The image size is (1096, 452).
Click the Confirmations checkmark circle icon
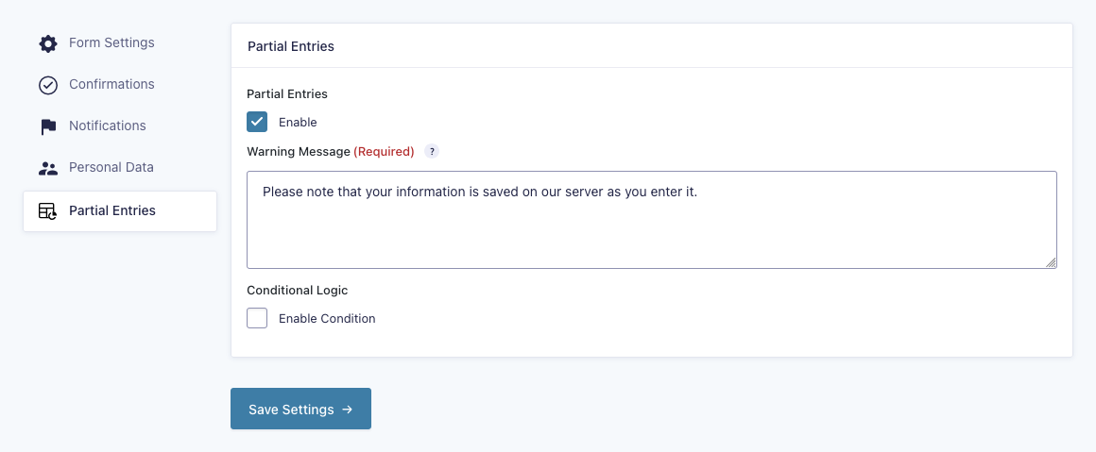[48, 85]
